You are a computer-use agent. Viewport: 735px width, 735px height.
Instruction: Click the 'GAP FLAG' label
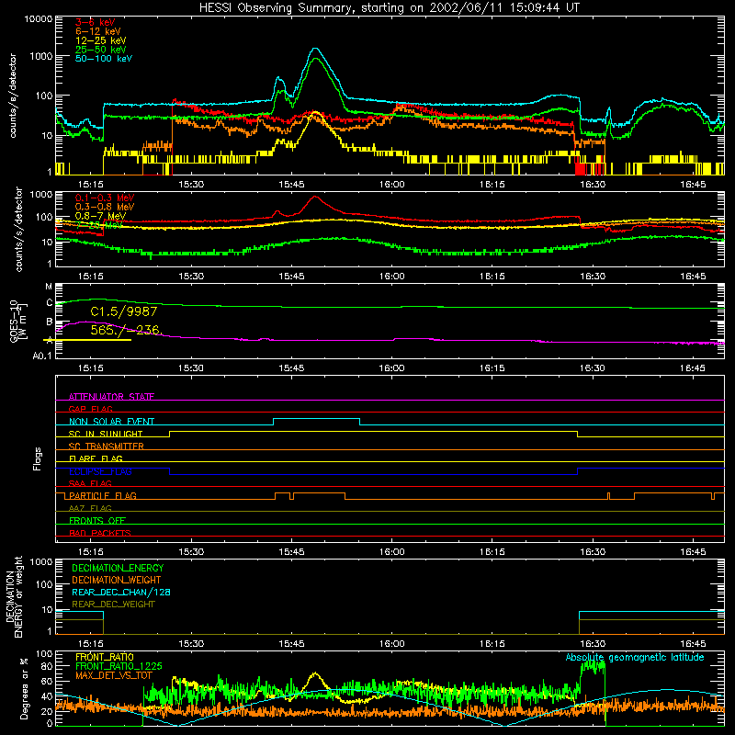point(90,409)
